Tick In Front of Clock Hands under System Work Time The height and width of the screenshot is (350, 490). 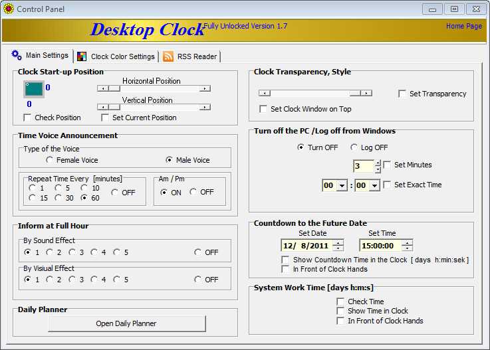[340, 321]
